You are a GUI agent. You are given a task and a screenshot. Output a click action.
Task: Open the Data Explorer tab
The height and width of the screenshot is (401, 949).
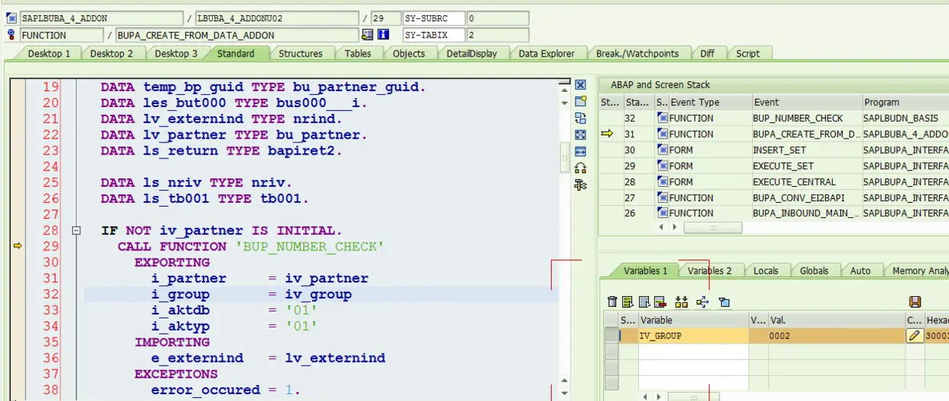(x=546, y=54)
